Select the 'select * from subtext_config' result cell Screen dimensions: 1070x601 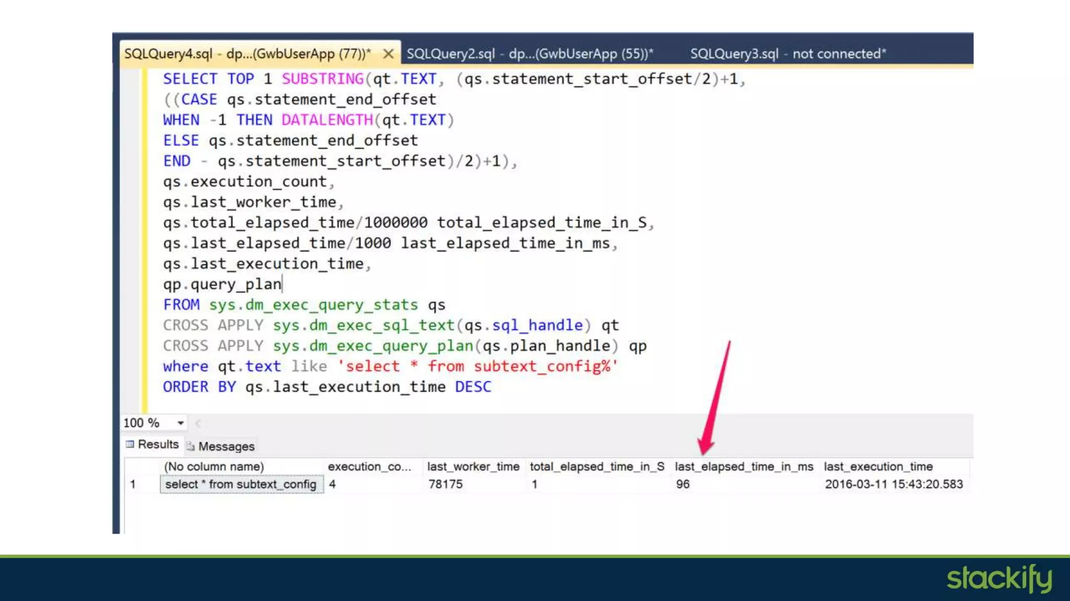point(241,485)
